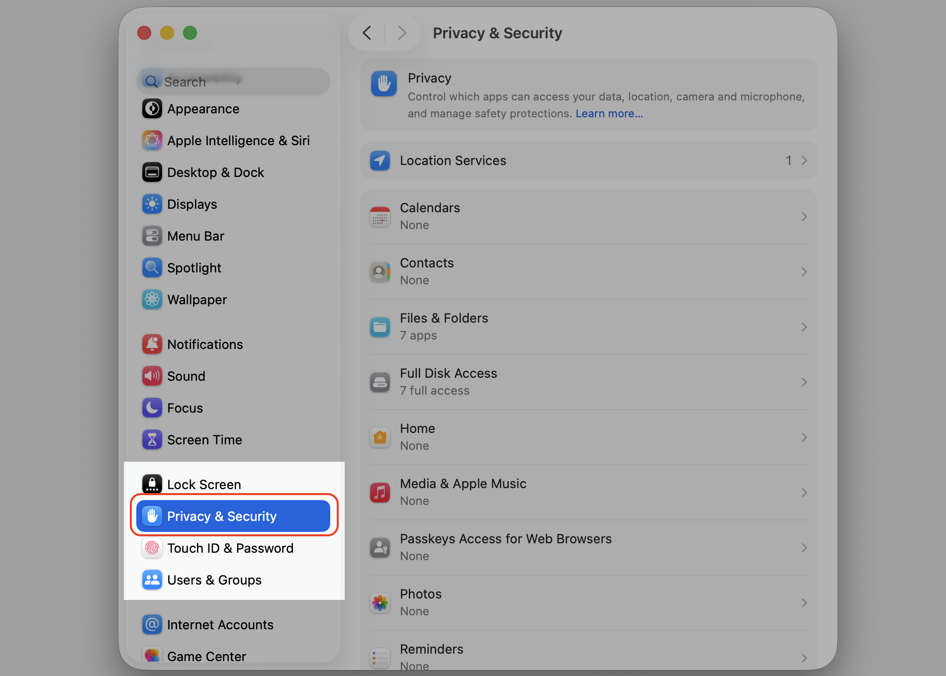Screen dimensions: 946x676
Task: Close window with red button
Action: click(x=144, y=33)
